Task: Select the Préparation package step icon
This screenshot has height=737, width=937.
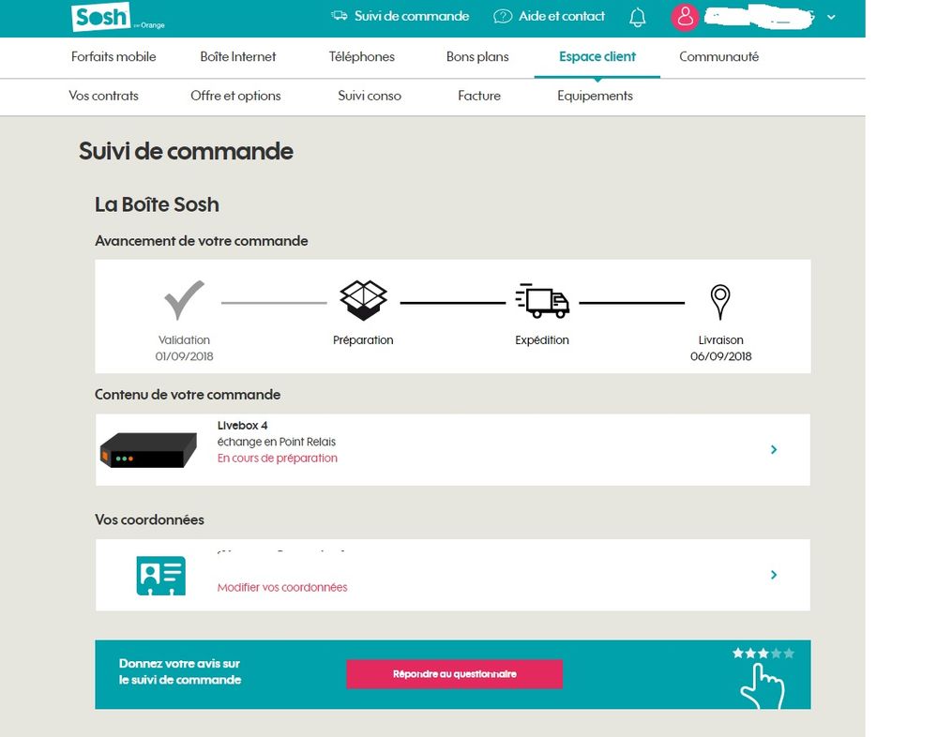Action: pyautogui.click(x=363, y=298)
